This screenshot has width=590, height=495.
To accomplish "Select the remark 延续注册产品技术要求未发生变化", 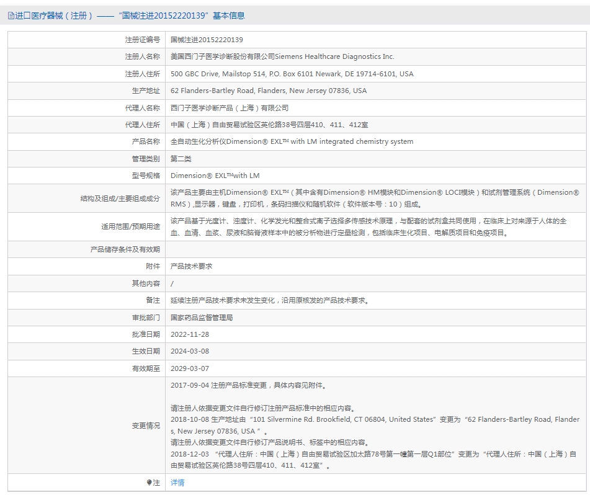I will click(x=270, y=300).
